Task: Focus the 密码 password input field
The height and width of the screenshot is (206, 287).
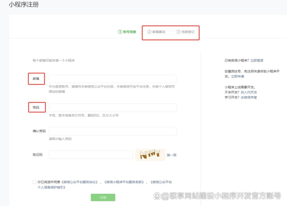Action: click(x=113, y=108)
